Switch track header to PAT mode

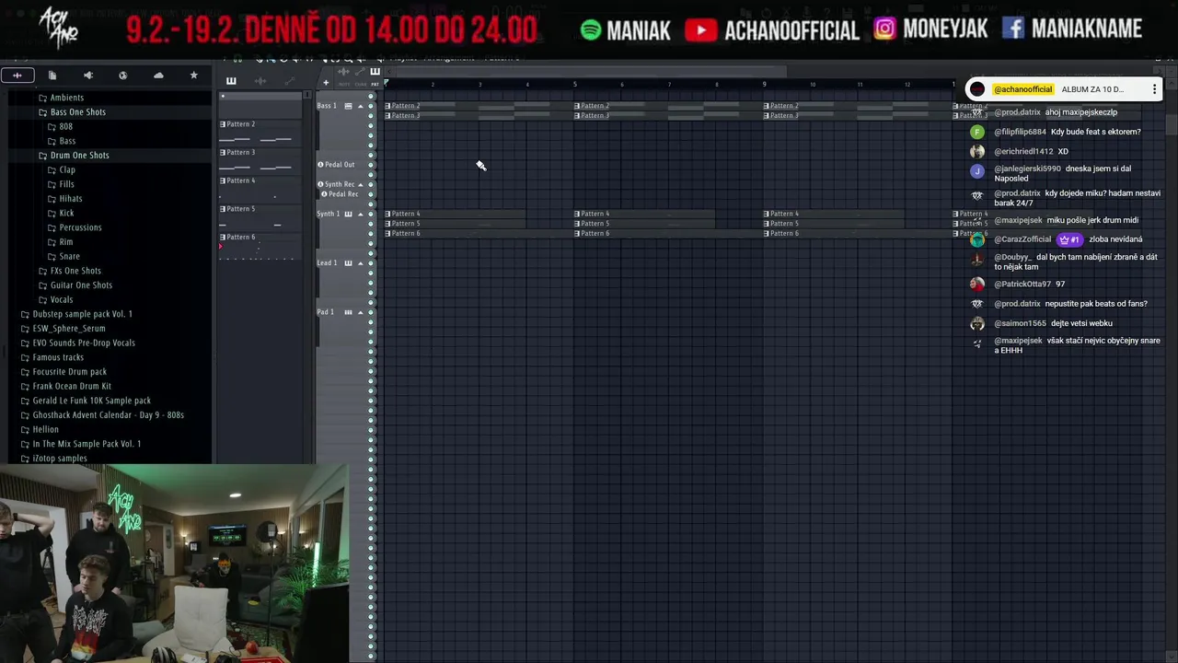tap(375, 84)
